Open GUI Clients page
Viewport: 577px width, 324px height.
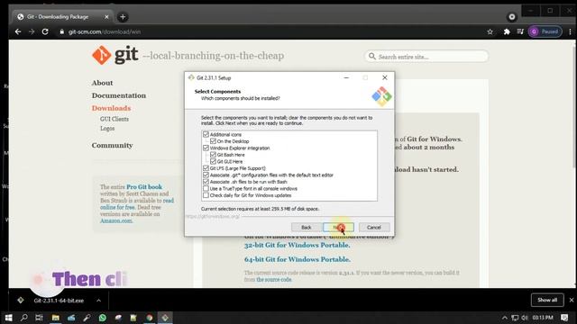click(114, 119)
